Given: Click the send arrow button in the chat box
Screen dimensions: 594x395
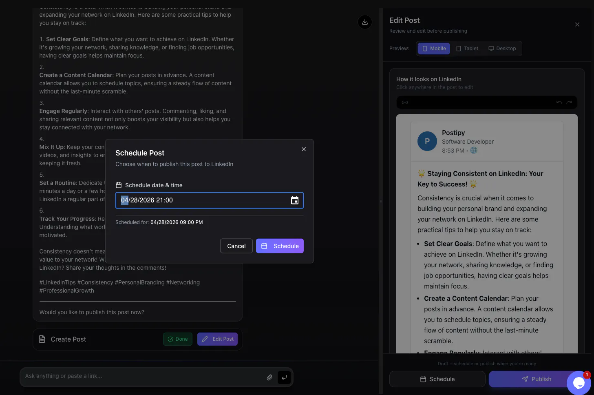Looking at the screenshot, I should point(284,377).
